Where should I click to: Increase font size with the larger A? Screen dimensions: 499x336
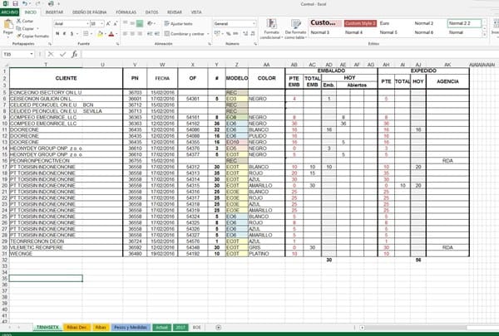tap(108, 24)
